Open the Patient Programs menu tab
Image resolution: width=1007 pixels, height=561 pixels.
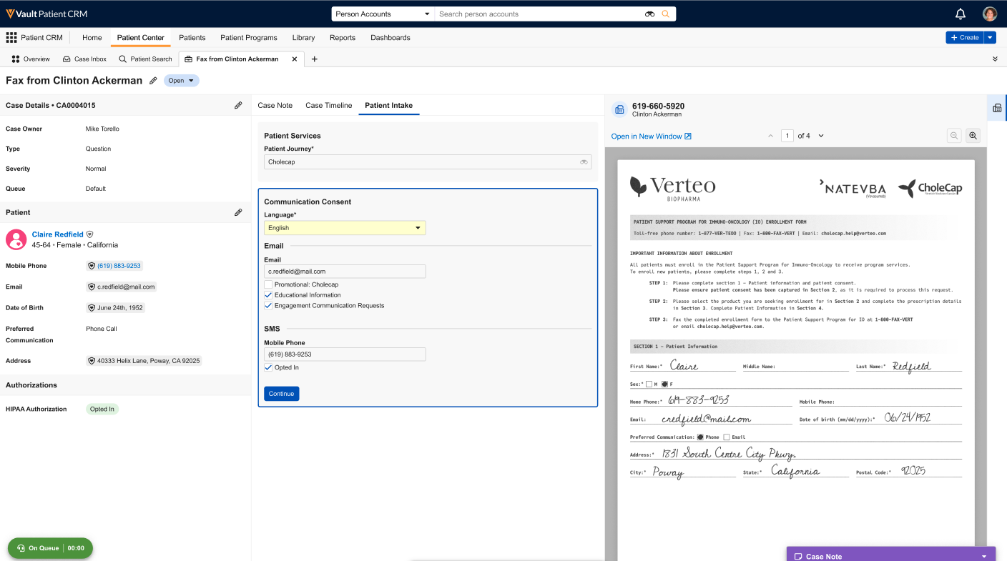[x=248, y=38]
